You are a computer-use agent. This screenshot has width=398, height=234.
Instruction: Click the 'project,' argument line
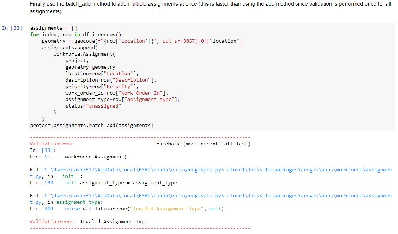[x=77, y=61]
